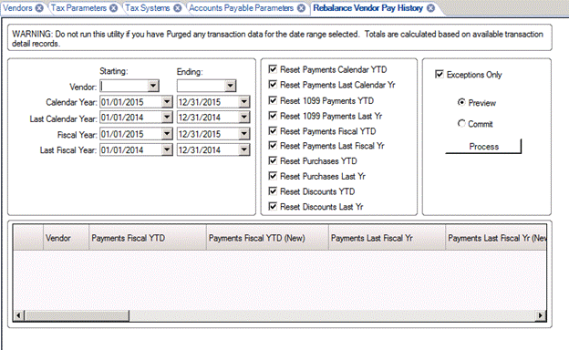Screen dimensions: 569x350
Task: Select the Commit radio button
Action: click(x=461, y=124)
